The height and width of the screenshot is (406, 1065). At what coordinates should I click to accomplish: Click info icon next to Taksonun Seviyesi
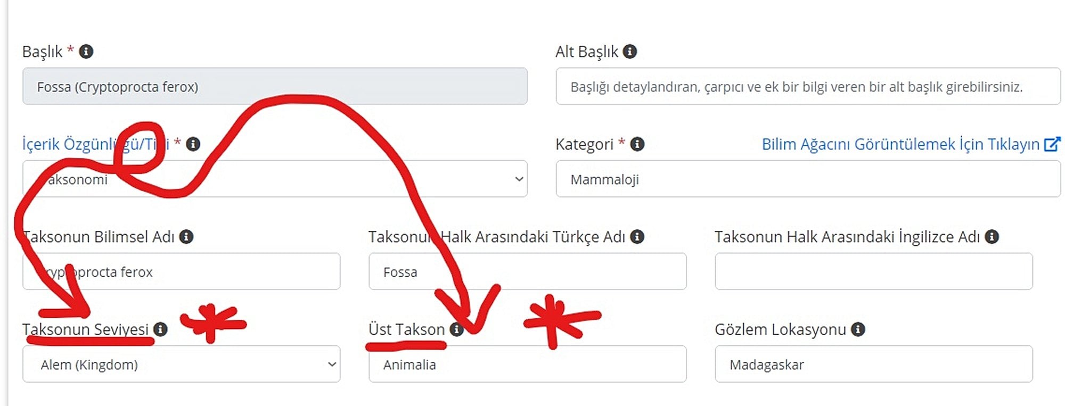point(160,329)
